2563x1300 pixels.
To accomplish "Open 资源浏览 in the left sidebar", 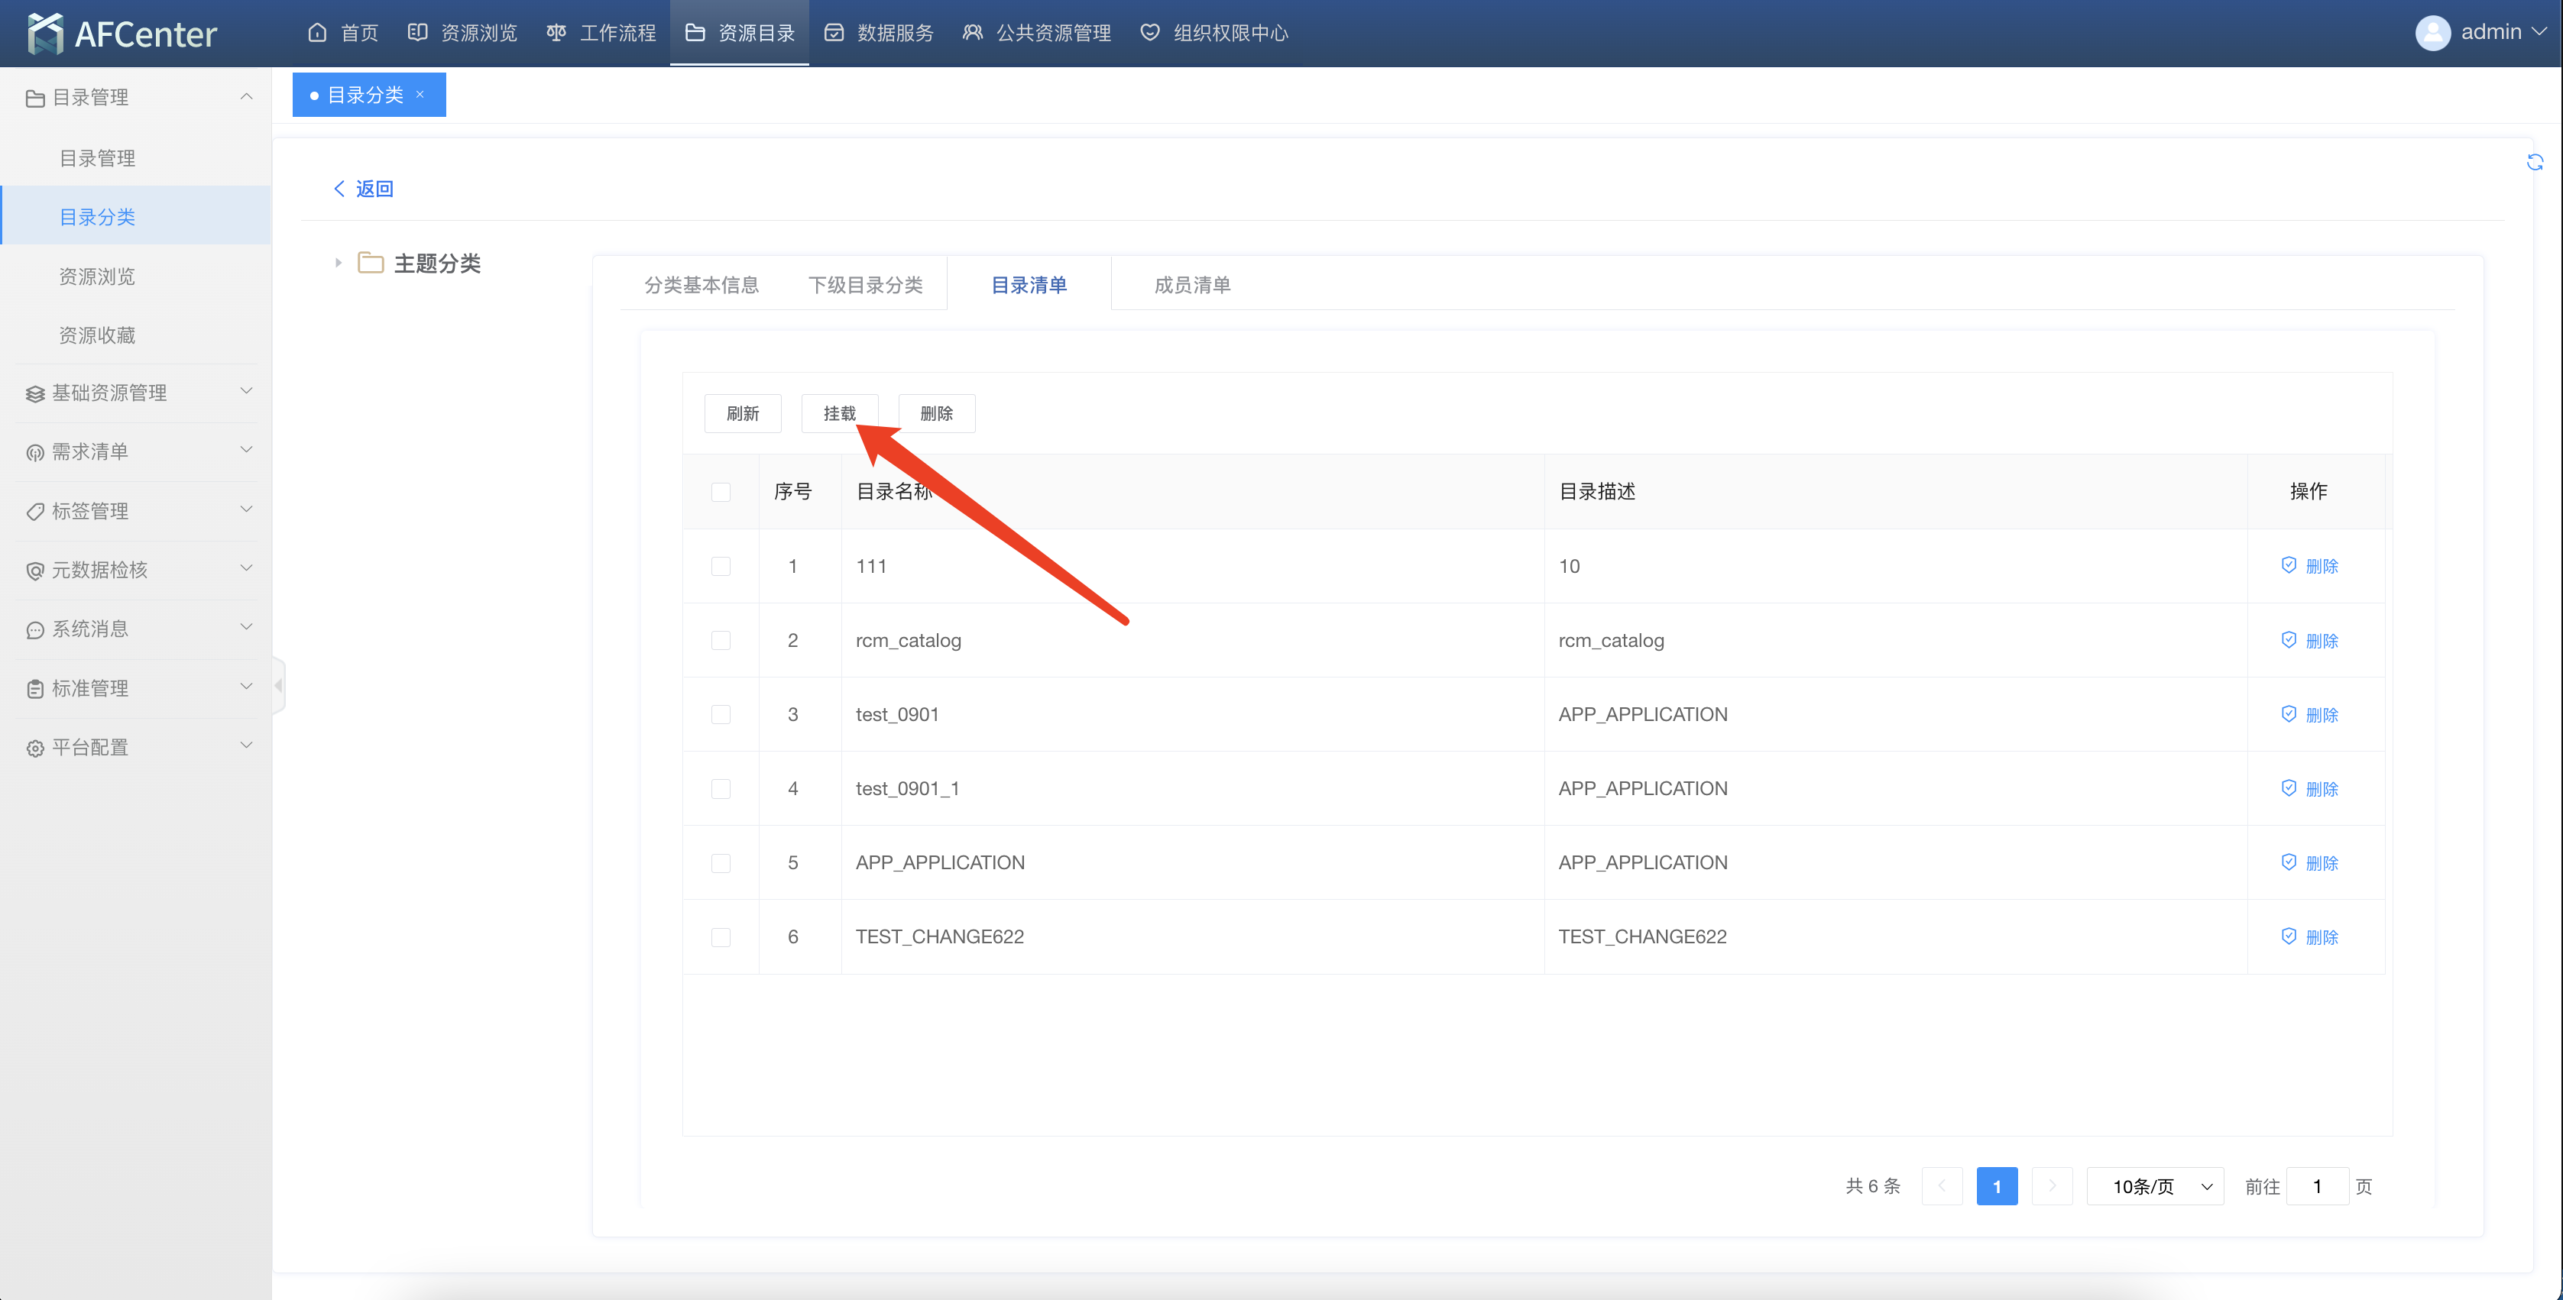I will pos(98,276).
